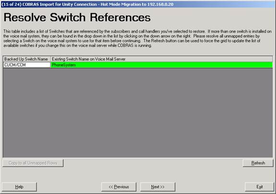Click the Resolve Switch References heading
The width and height of the screenshot is (276, 194).
pos(77,17)
